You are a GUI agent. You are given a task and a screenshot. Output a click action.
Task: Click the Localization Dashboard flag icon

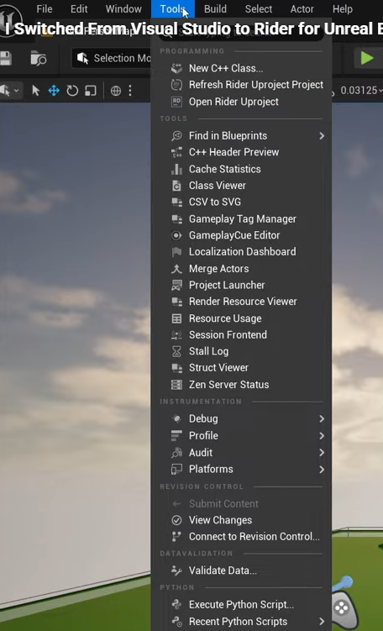(x=176, y=252)
